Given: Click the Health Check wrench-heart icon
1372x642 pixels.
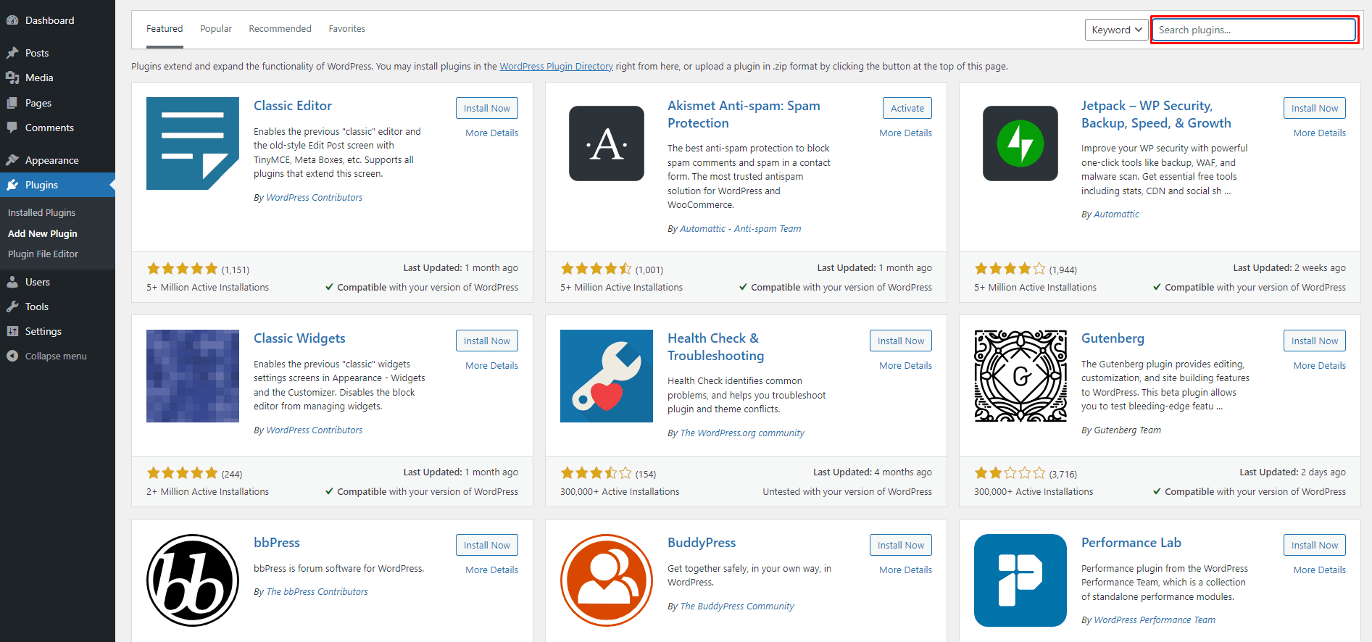Looking at the screenshot, I should [x=607, y=376].
